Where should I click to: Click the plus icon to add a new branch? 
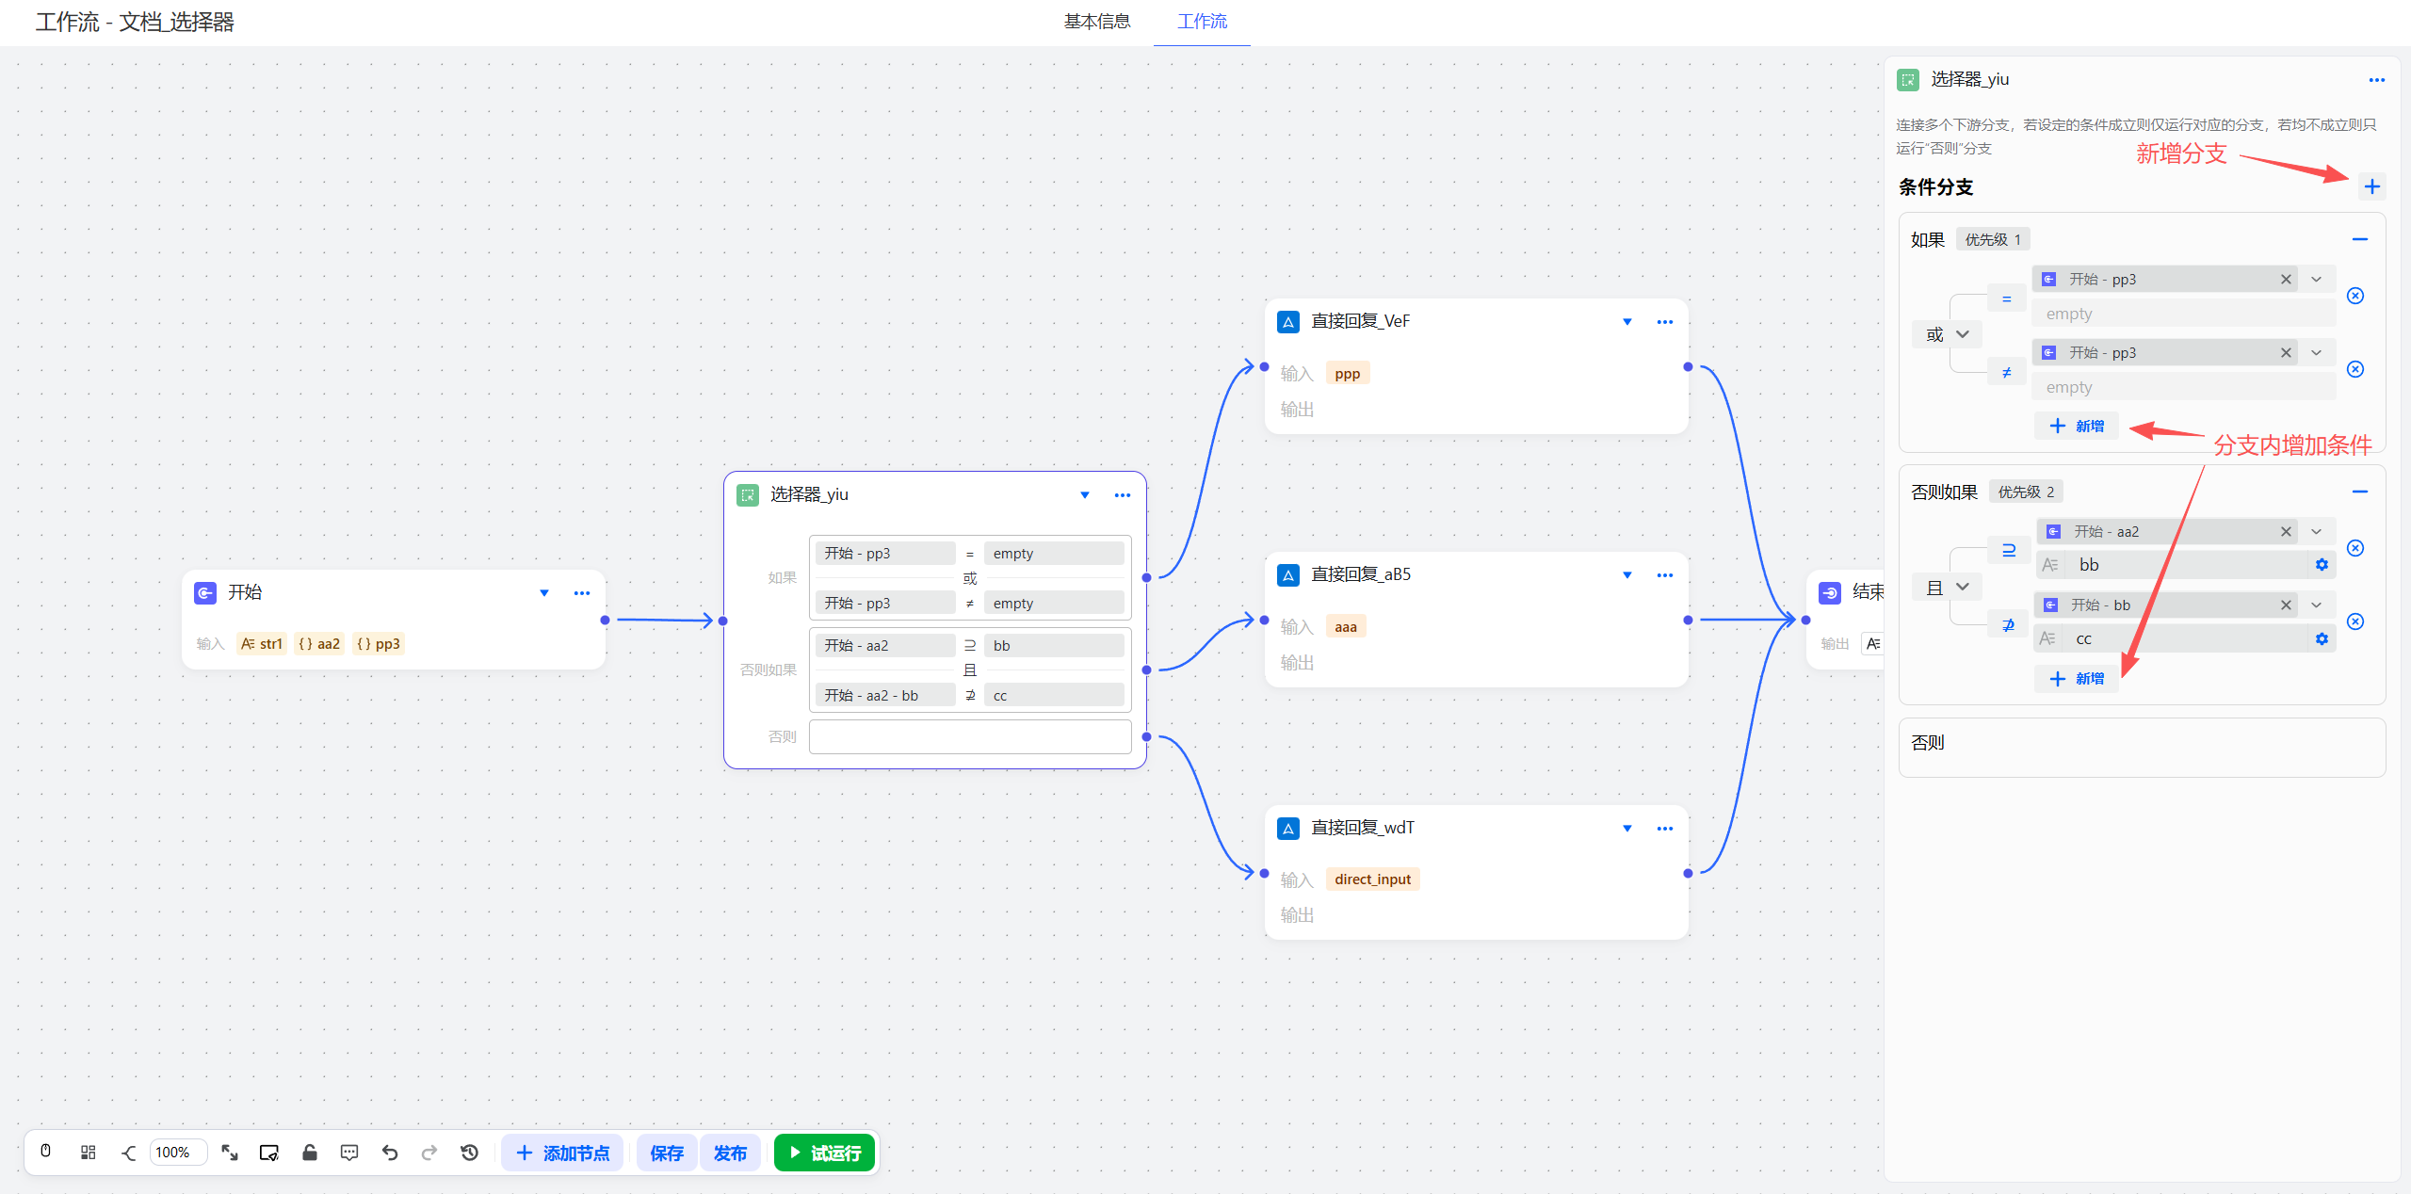click(x=2371, y=186)
